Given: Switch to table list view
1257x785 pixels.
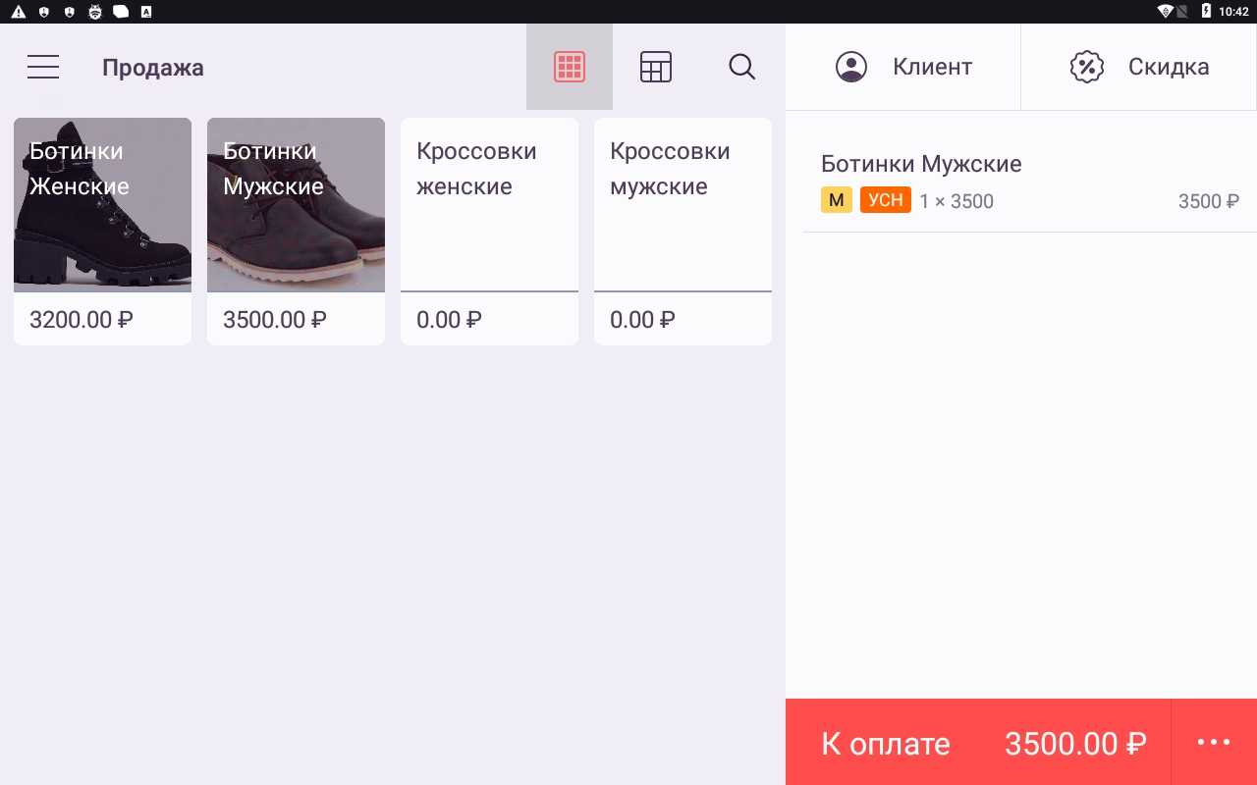Looking at the screenshot, I should (x=655, y=67).
